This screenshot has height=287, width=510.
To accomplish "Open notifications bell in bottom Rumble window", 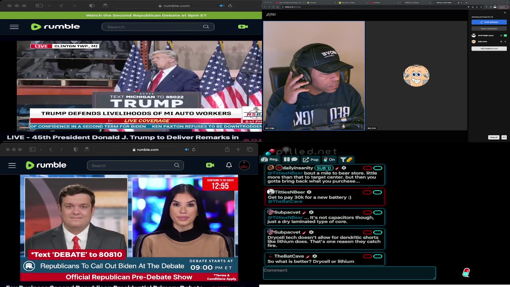I will click(229, 165).
